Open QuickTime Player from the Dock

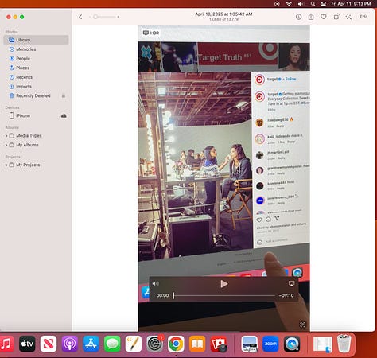[292, 344]
